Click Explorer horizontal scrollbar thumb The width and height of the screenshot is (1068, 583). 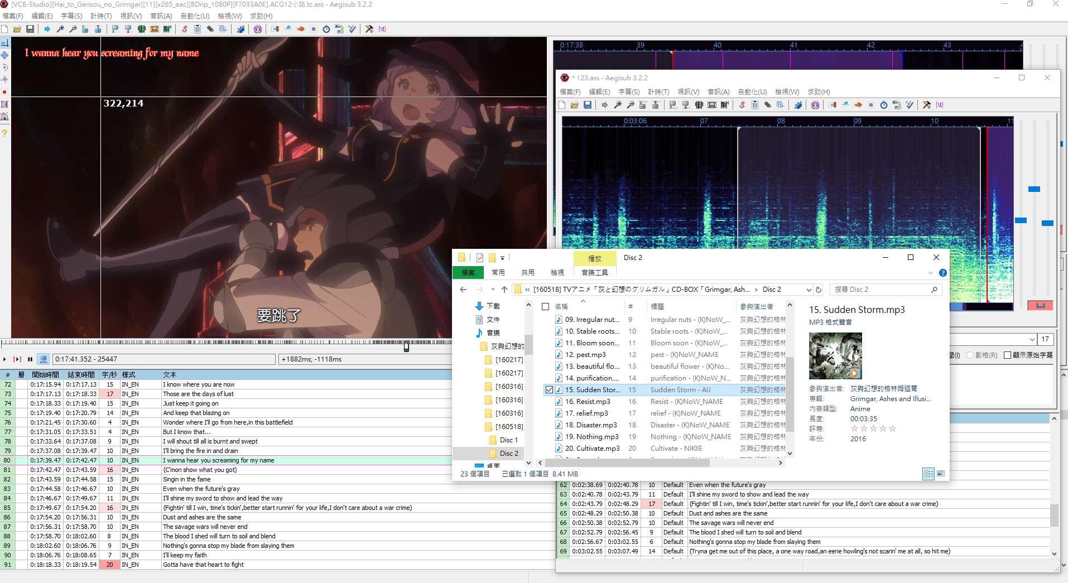[627, 463]
